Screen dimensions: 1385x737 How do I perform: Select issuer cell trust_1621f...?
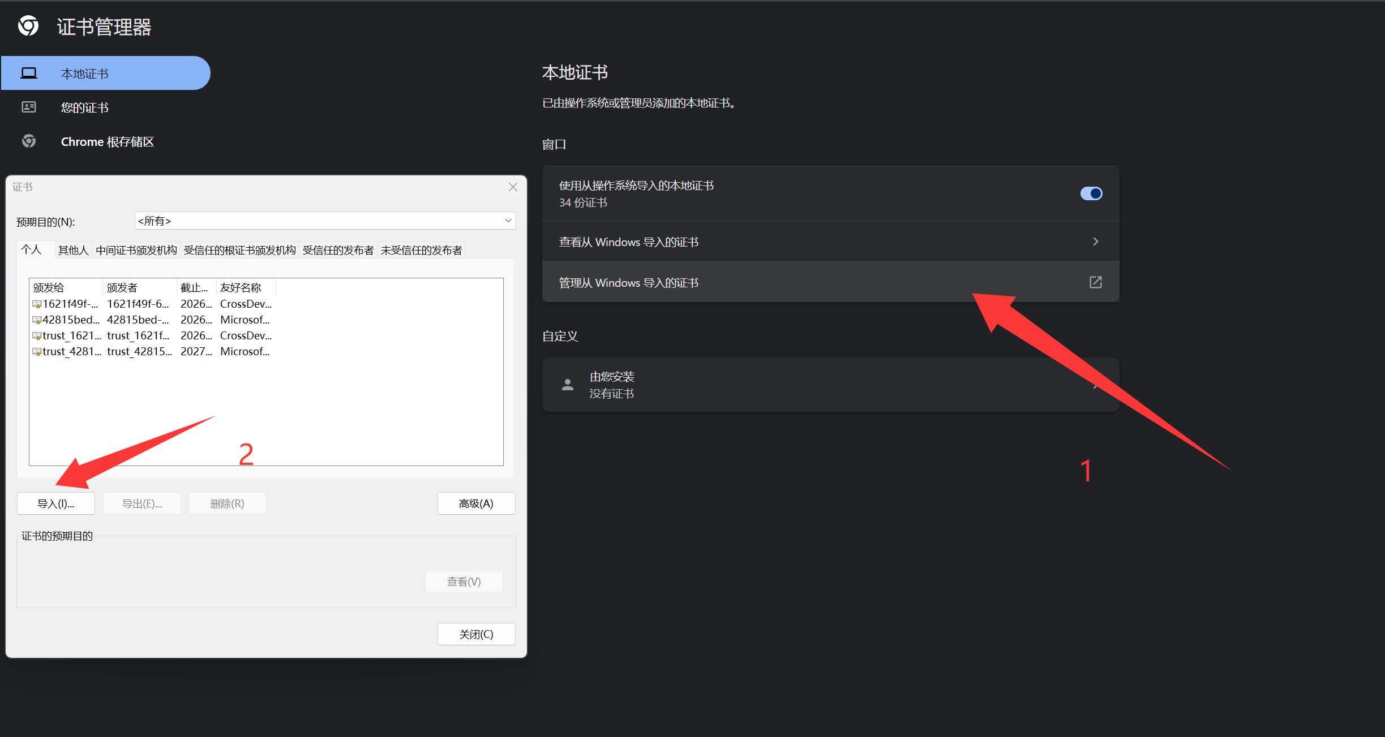(138, 336)
